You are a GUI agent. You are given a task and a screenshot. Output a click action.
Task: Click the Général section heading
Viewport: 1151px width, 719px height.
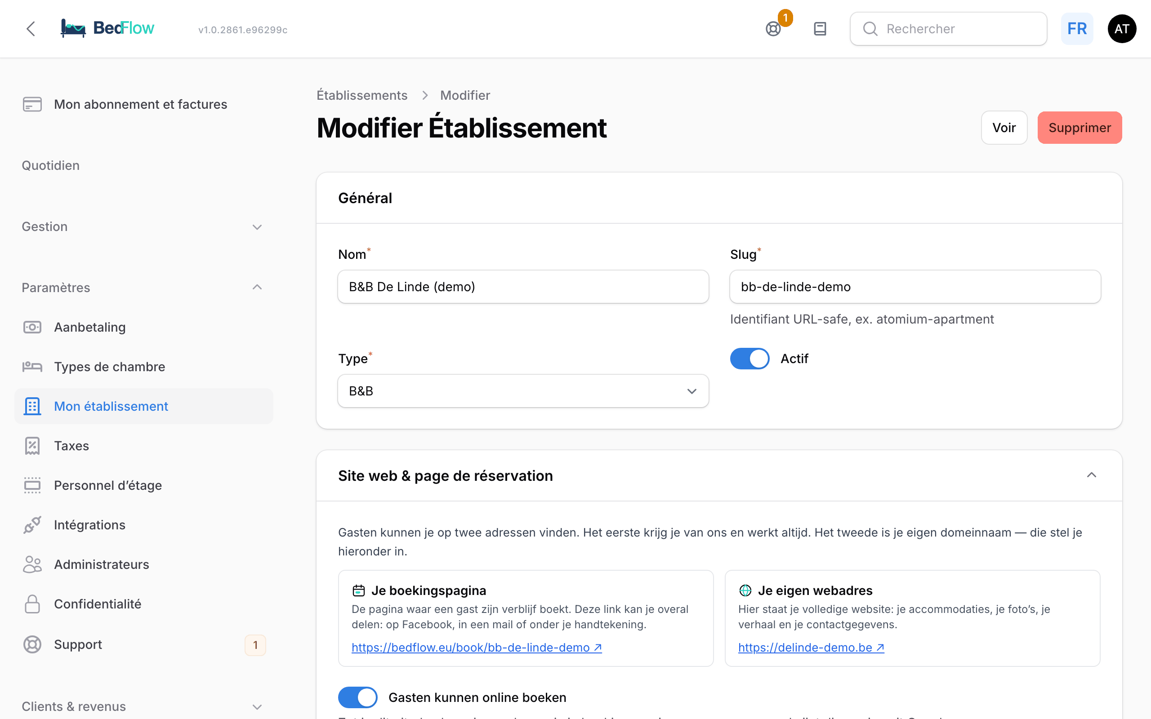(x=365, y=198)
